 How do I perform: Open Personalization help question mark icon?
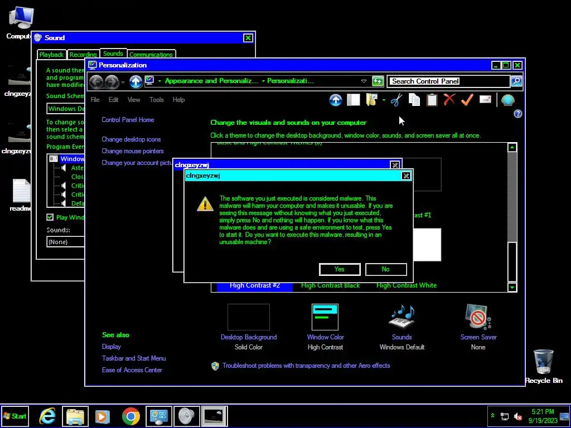pyautogui.click(x=518, y=114)
